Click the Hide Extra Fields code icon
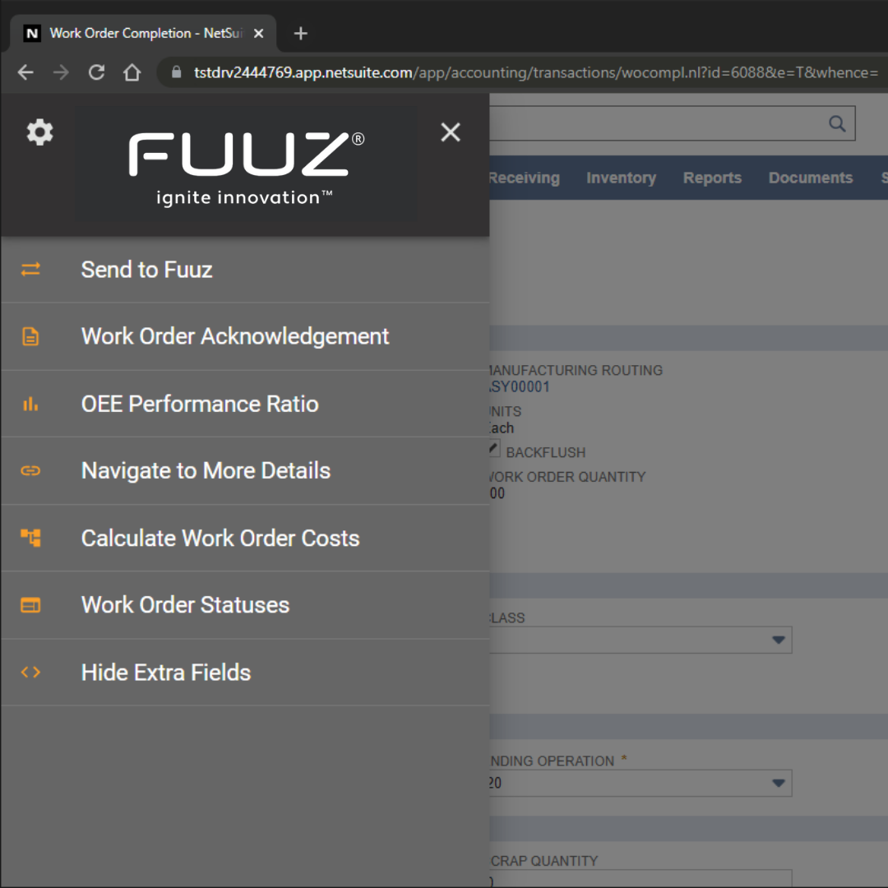This screenshot has height=888, width=888. pyautogui.click(x=30, y=673)
